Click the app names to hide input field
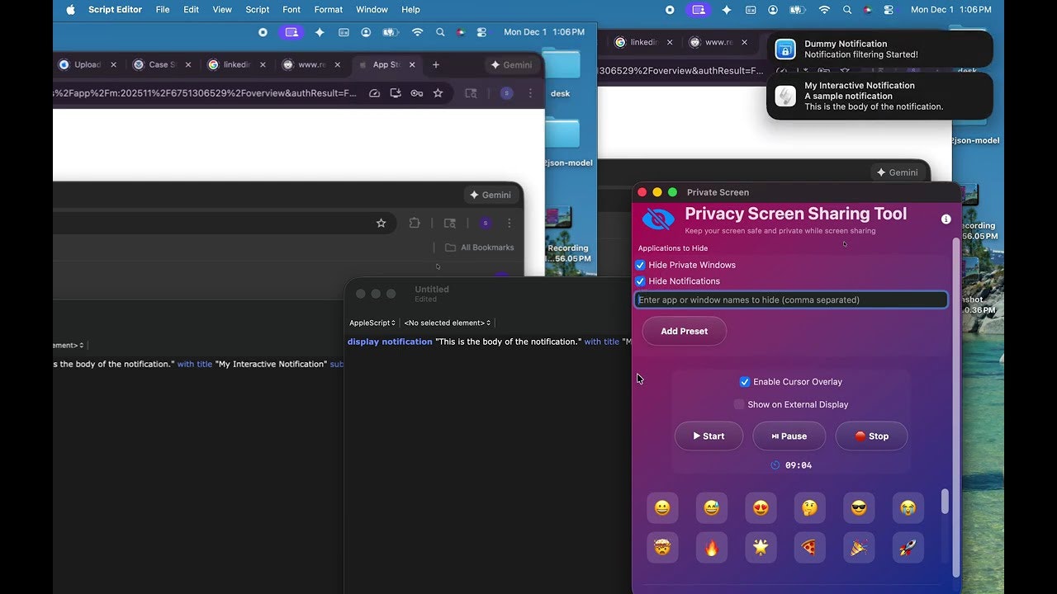 pos(790,299)
